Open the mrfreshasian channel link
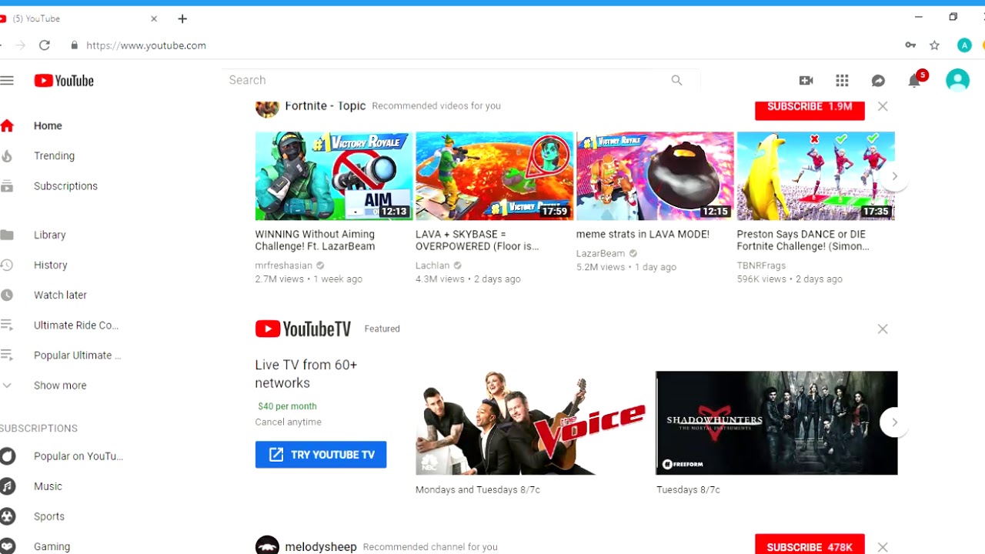 point(284,265)
